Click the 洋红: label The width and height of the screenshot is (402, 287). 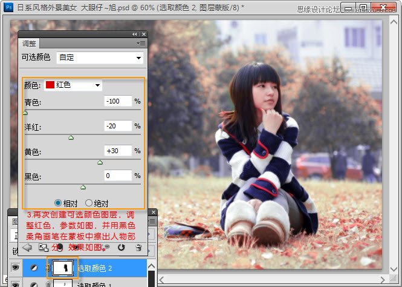(x=33, y=127)
